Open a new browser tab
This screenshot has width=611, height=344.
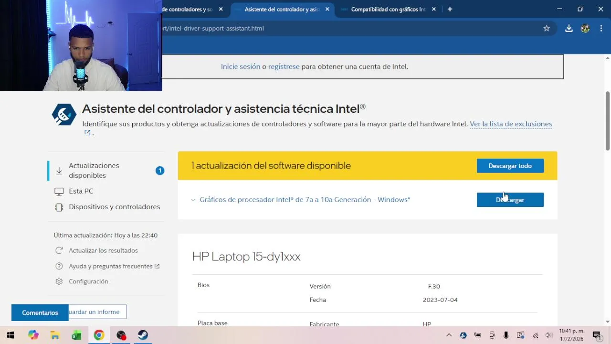450,9
